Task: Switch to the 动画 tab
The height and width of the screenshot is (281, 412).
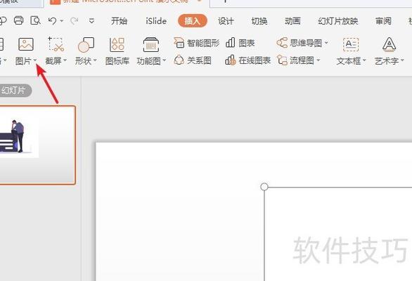Action: pyautogui.click(x=292, y=21)
